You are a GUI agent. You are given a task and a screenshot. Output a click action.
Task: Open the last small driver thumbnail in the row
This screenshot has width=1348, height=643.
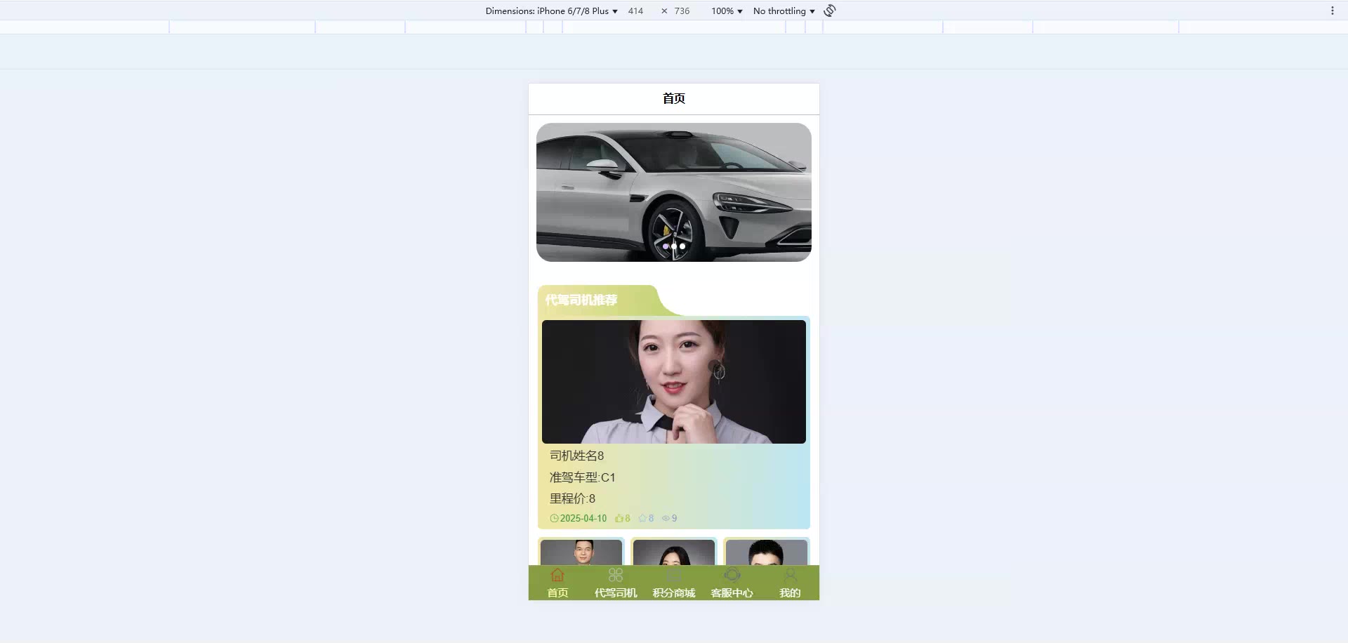[767, 552]
